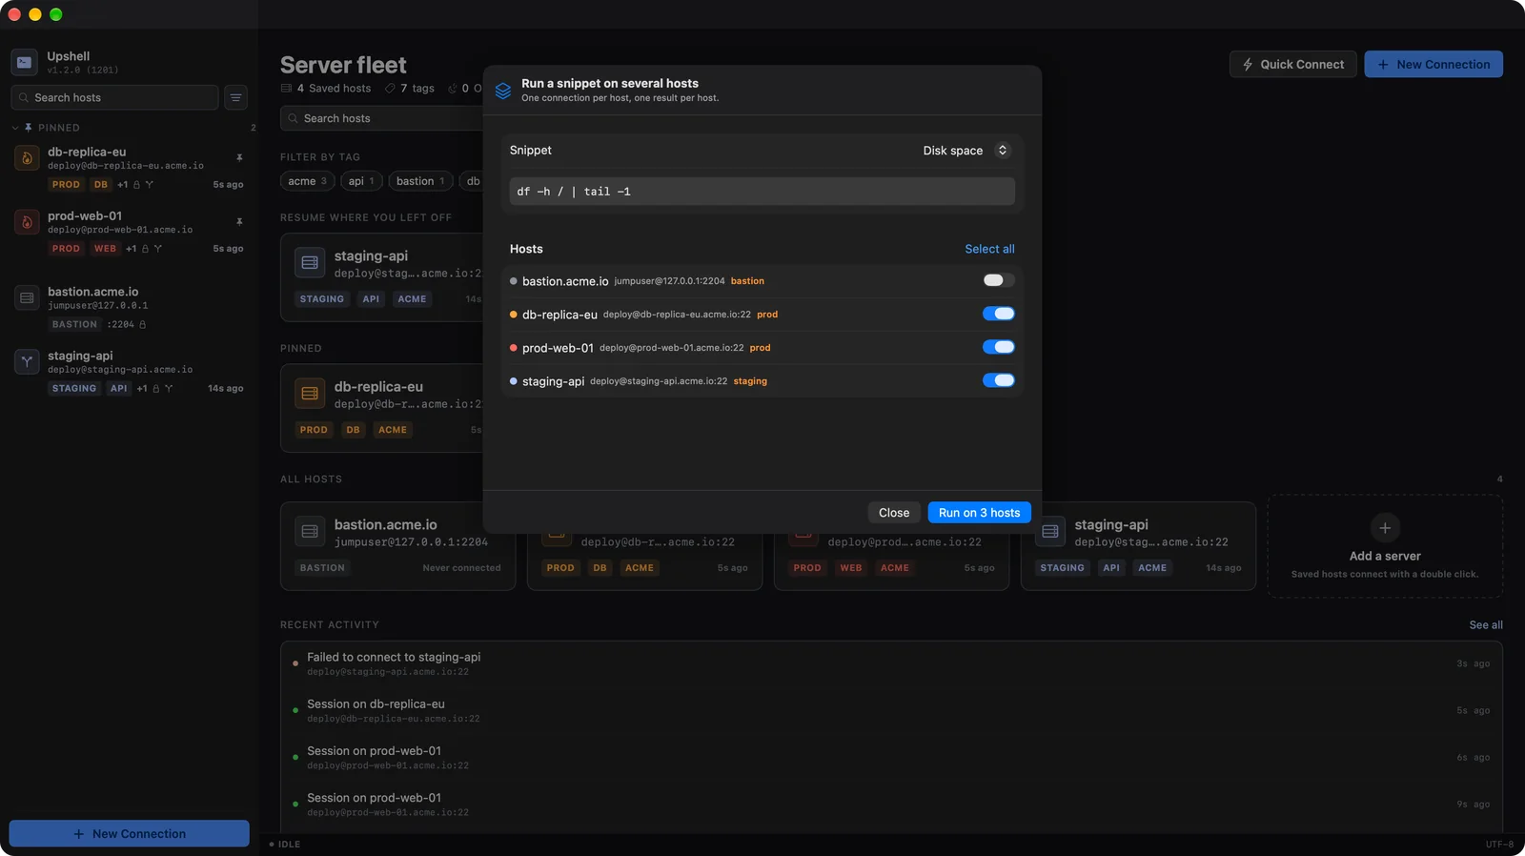Focus the main Search hosts field
This screenshot has width=1525, height=856.
click(x=382, y=118)
